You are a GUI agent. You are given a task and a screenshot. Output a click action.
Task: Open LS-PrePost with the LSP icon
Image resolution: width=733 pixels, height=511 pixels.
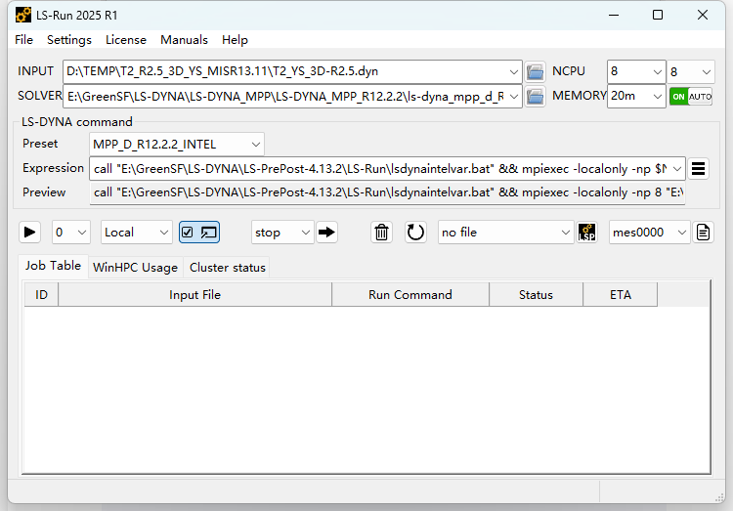click(586, 233)
